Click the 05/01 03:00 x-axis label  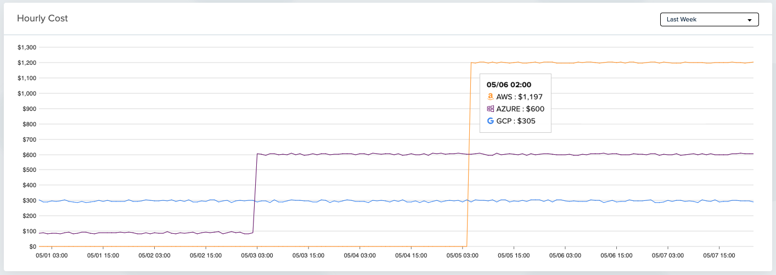[52, 255]
